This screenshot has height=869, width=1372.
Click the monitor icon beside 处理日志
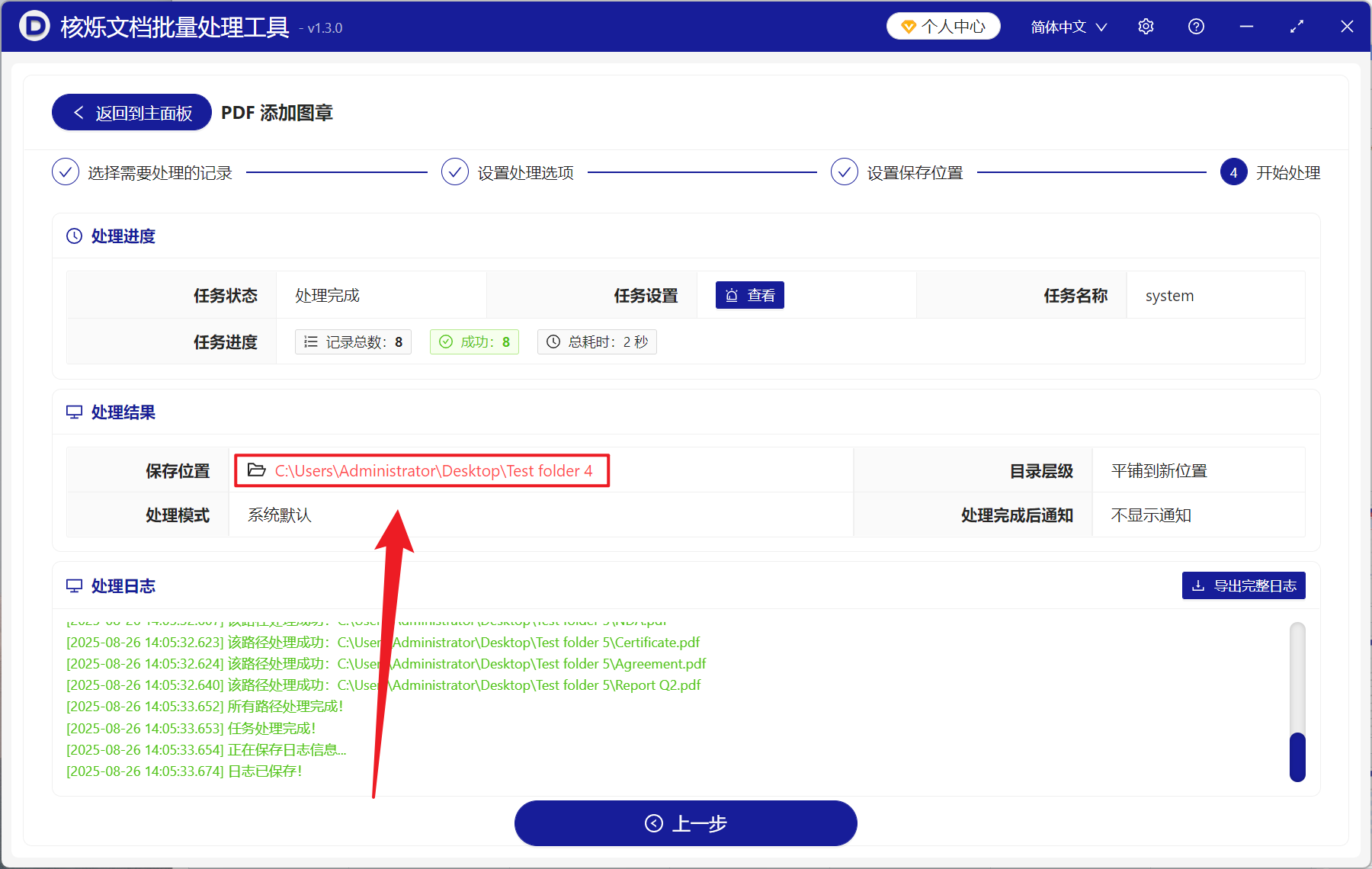[x=73, y=585]
